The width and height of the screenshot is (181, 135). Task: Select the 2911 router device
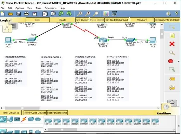click(x=66, y=121)
